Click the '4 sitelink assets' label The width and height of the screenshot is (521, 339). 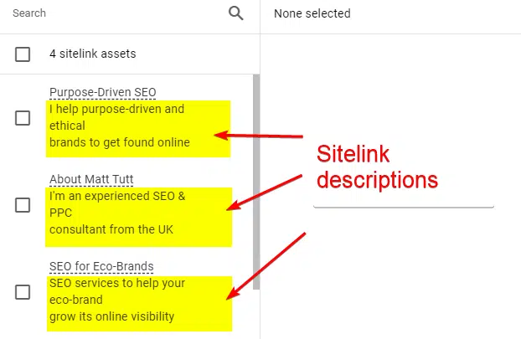(92, 54)
